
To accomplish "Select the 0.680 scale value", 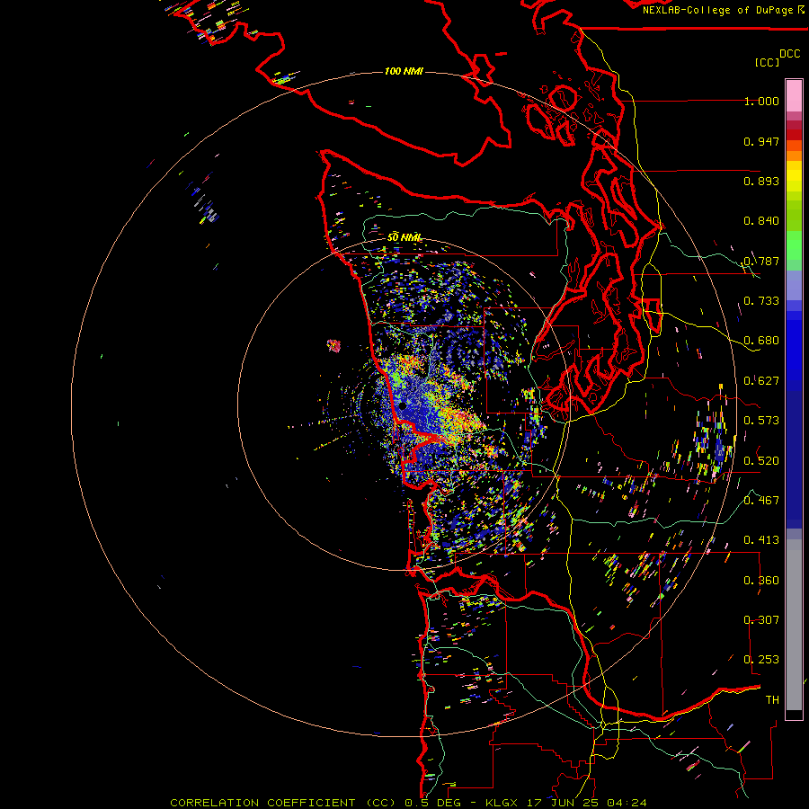I will 761,341.
